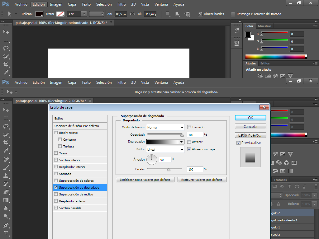Open the 3D collapsed panel icon
This screenshot has height=239, width=319.
(237, 43)
